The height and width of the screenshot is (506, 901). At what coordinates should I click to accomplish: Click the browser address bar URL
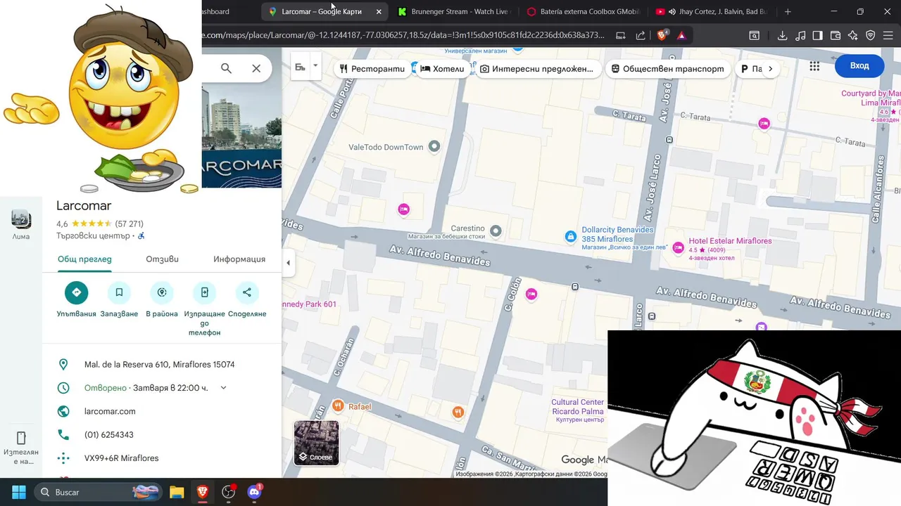click(x=403, y=35)
